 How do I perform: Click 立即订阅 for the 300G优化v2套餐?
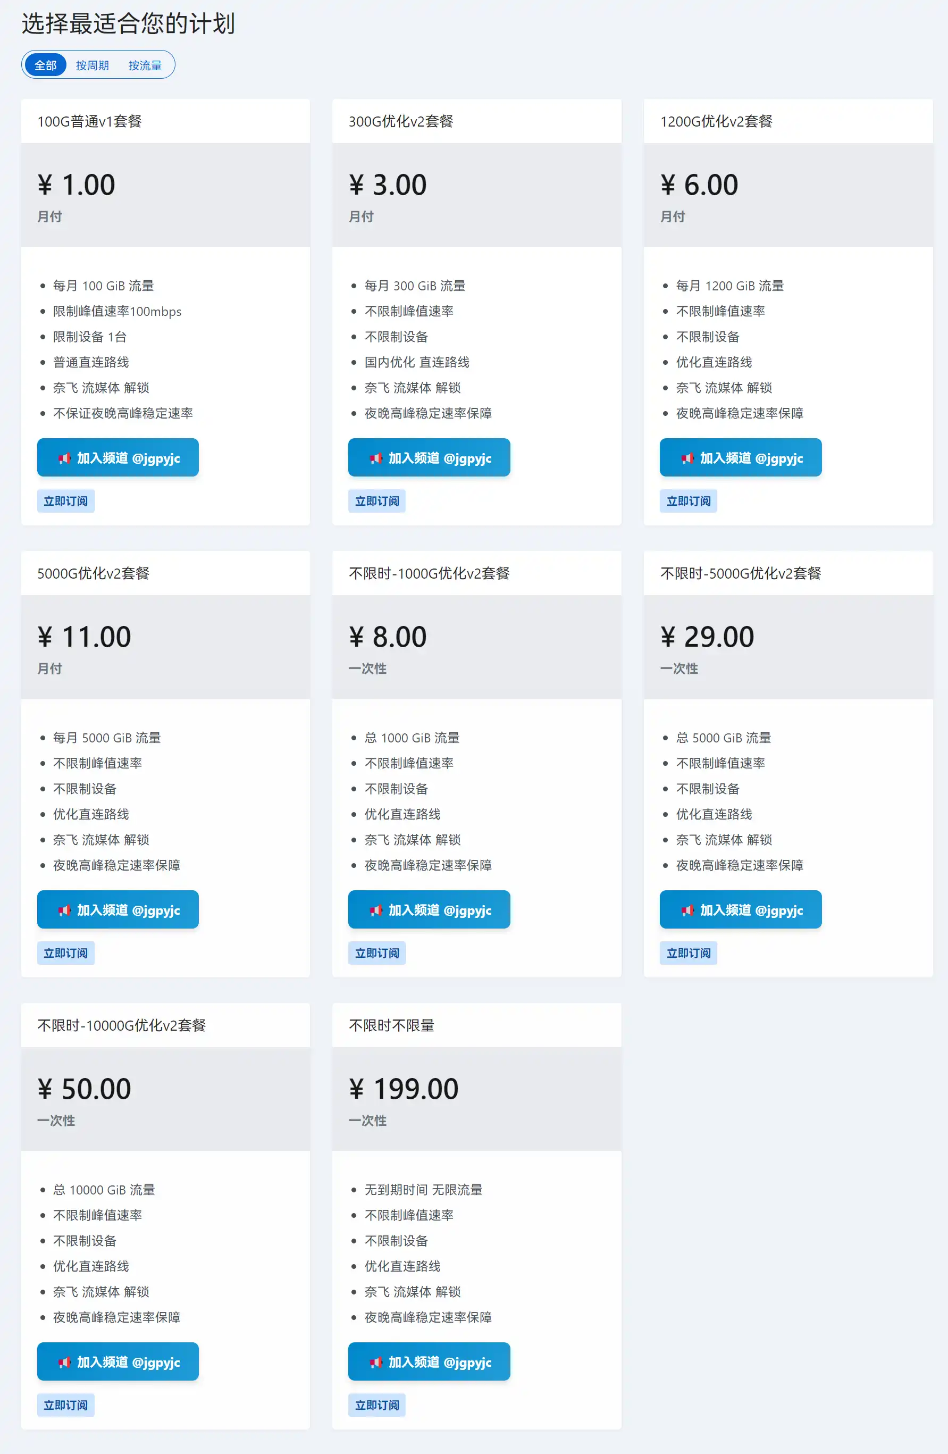377,501
